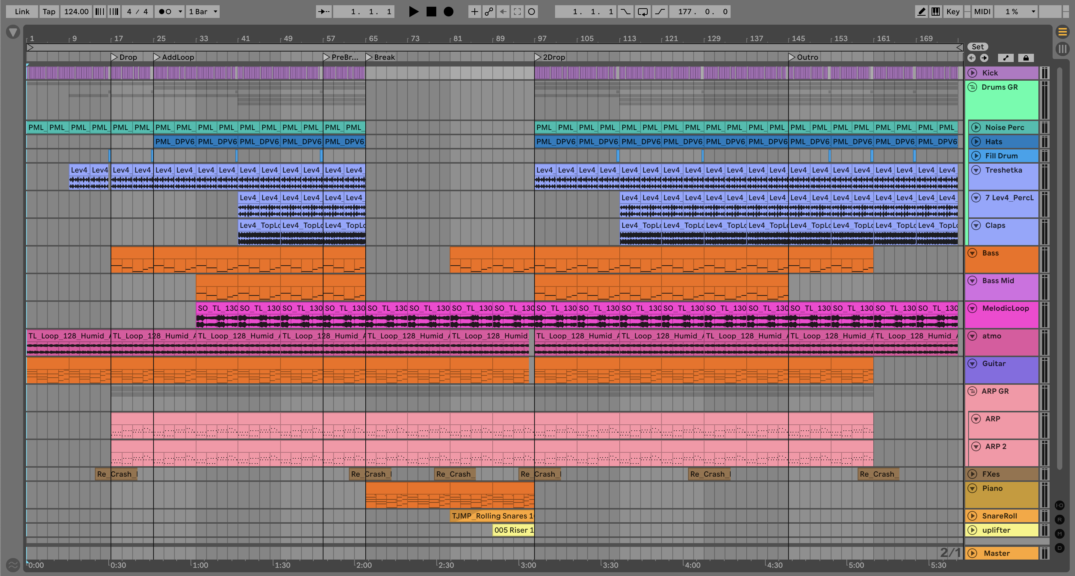The height and width of the screenshot is (576, 1075).
Task: Toggle the computer MIDI keyboard icon
Action: [x=936, y=12]
